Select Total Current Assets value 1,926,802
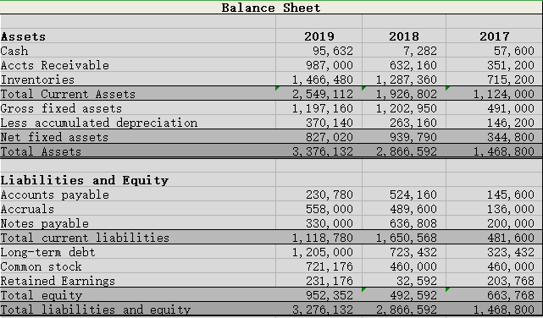Screen dimensions: 543x318 [407, 94]
